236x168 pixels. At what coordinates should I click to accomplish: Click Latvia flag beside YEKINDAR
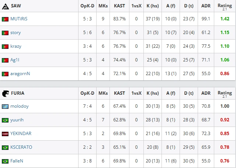5,134
